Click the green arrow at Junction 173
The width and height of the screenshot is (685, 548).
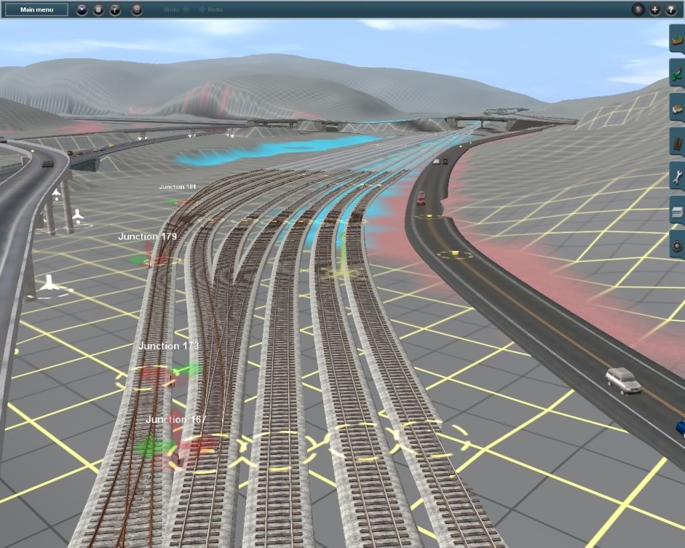coord(188,370)
